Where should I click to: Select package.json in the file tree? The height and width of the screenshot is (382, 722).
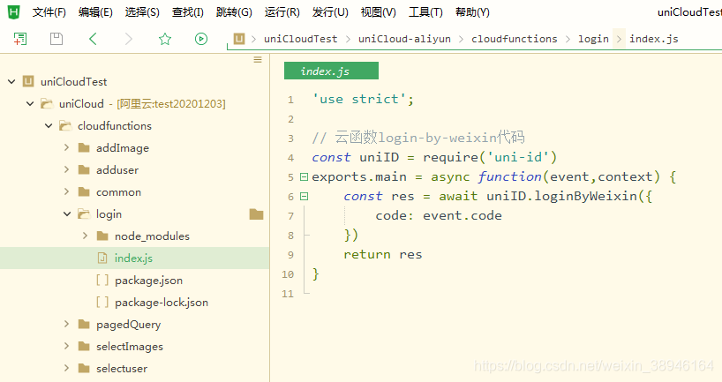[149, 281]
